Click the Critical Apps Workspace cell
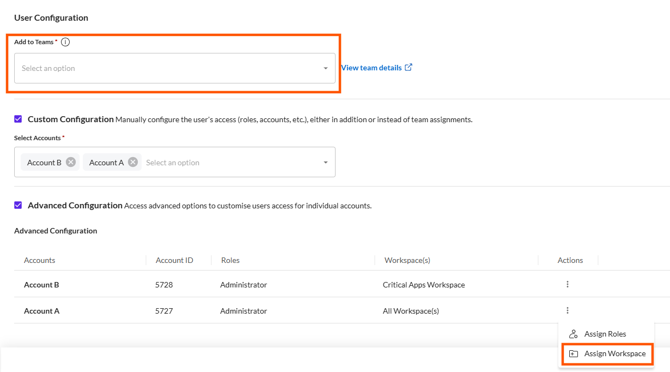This screenshot has width=670, height=372. (424, 285)
